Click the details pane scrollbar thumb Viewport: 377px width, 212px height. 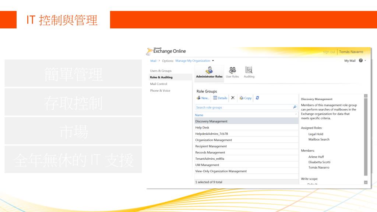tap(366, 137)
